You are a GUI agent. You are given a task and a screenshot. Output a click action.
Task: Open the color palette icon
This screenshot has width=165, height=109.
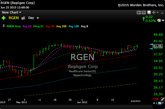pyautogui.click(x=159, y=21)
